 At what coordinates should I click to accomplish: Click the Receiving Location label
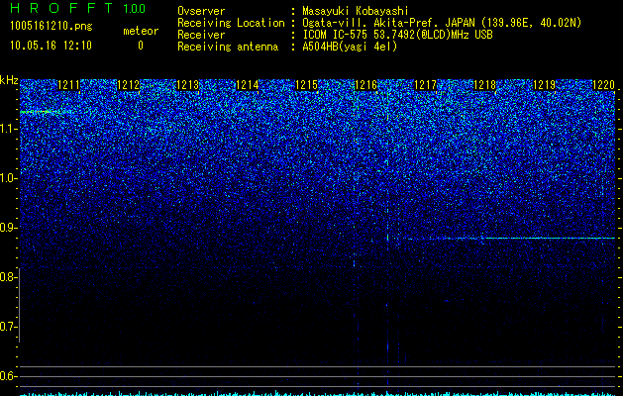231,23
